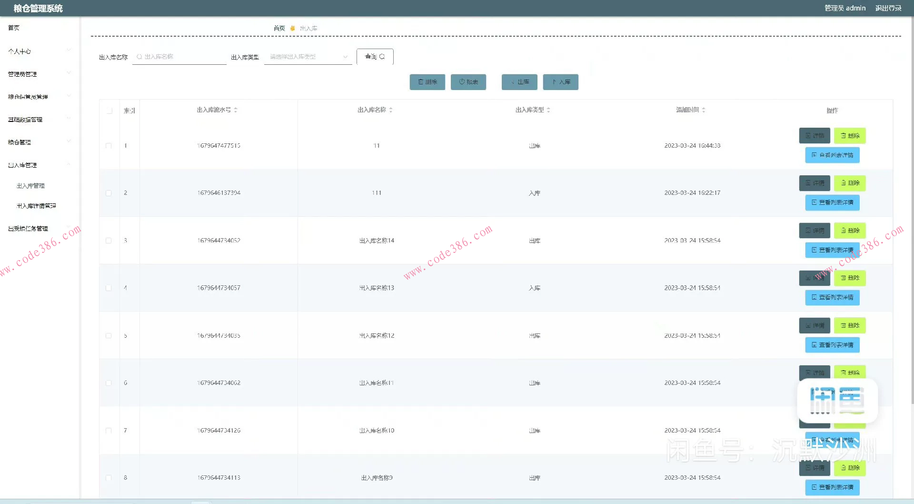
Task: Toggle the select-all checkbox in table header
Action: (x=109, y=111)
